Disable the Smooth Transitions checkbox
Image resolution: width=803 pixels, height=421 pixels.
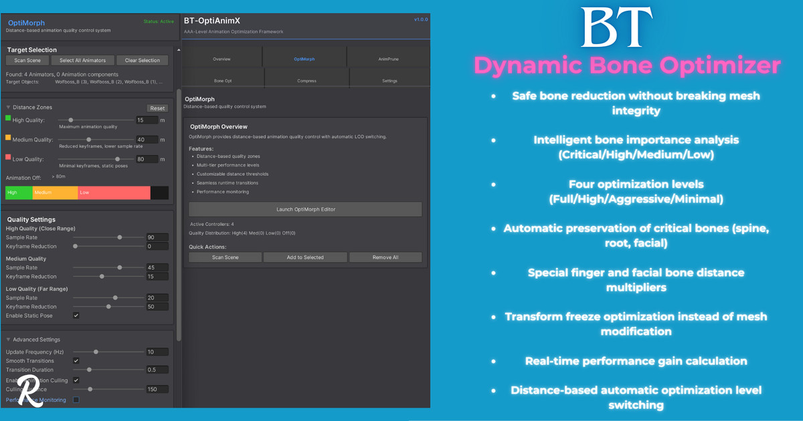[x=76, y=361]
